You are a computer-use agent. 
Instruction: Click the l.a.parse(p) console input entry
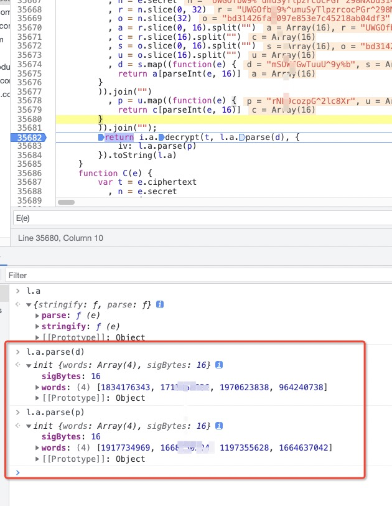tap(55, 413)
